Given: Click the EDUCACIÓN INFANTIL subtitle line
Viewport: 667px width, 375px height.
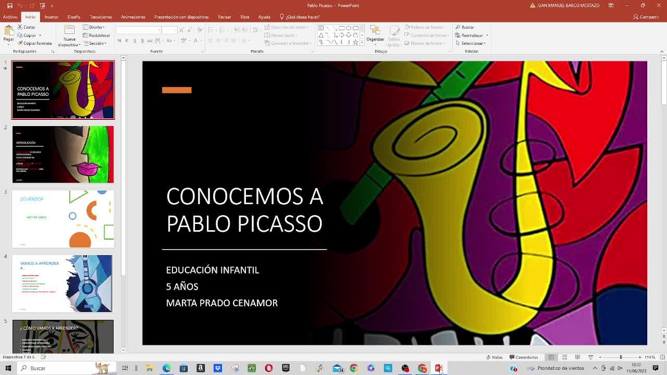Looking at the screenshot, I should click(x=213, y=270).
